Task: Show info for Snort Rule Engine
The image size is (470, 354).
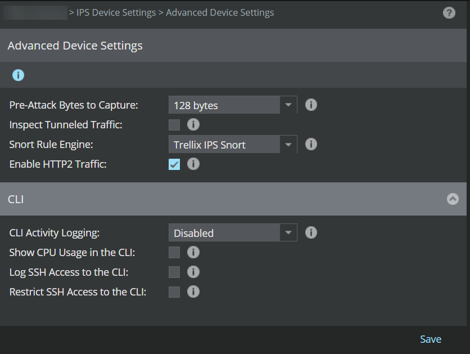Action: click(311, 144)
